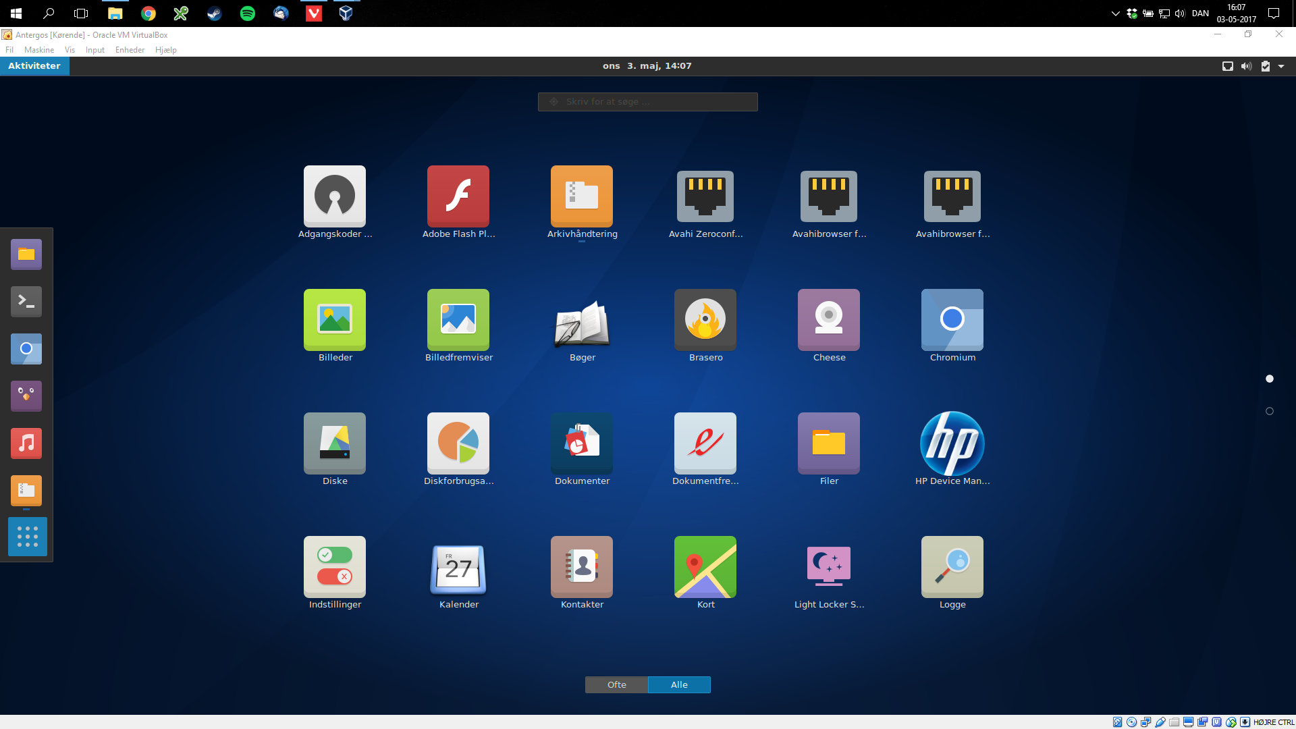Viewport: 1296px width, 729px height.
Task: Click the GNOME network indicator icon
Action: [x=1228, y=66]
